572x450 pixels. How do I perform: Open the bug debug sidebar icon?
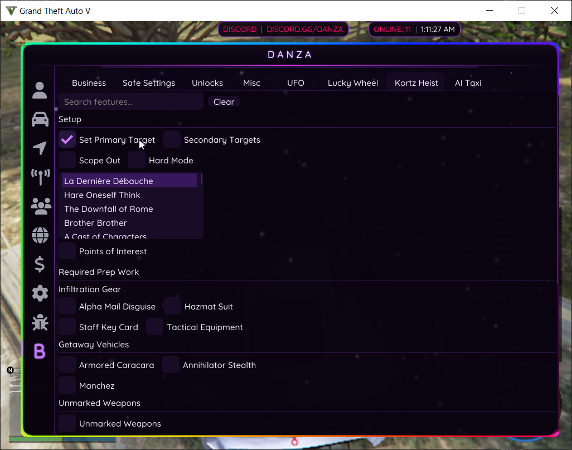(x=40, y=322)
